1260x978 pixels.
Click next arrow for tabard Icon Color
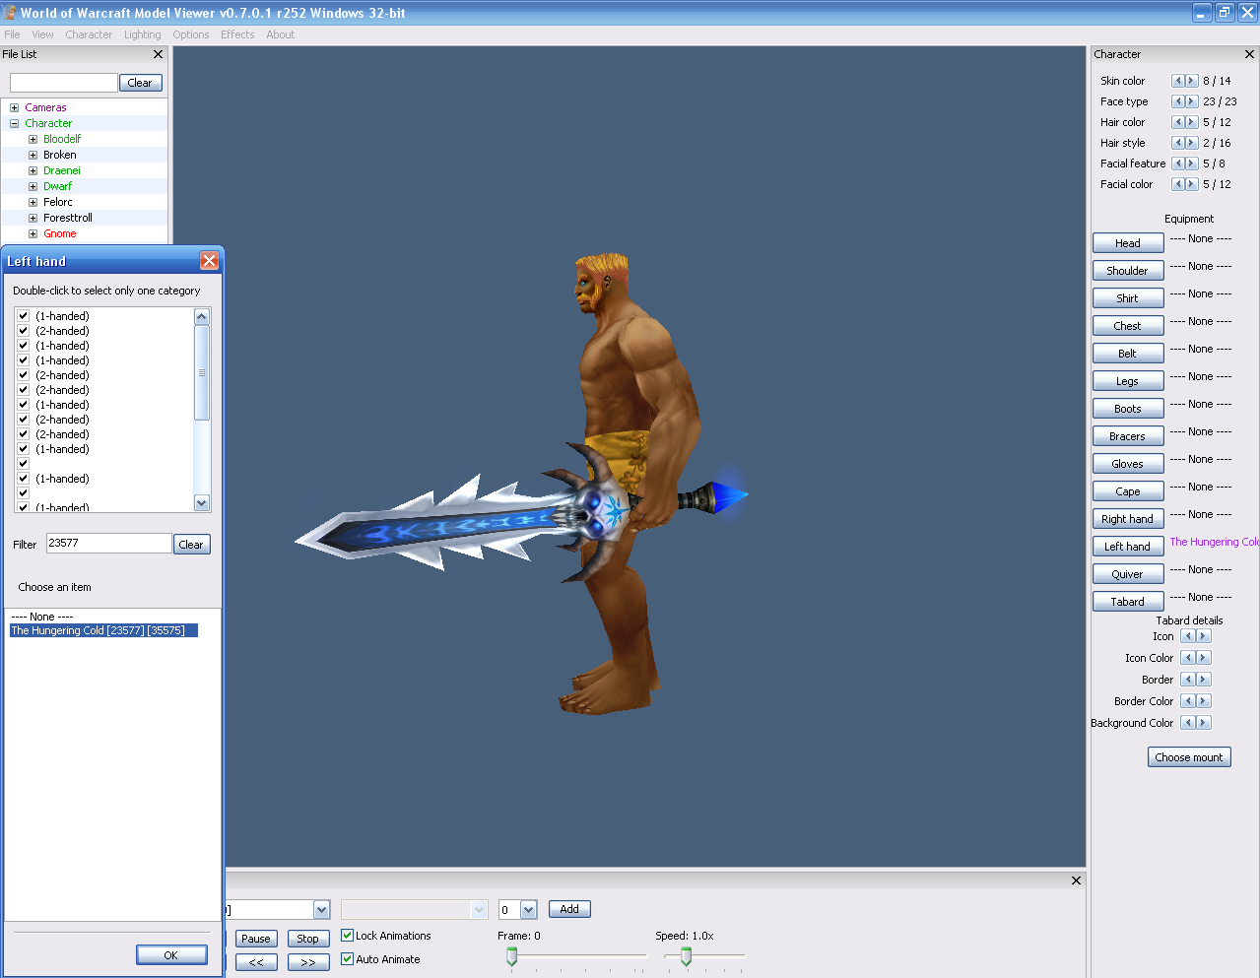click(x=1203, y=658)
